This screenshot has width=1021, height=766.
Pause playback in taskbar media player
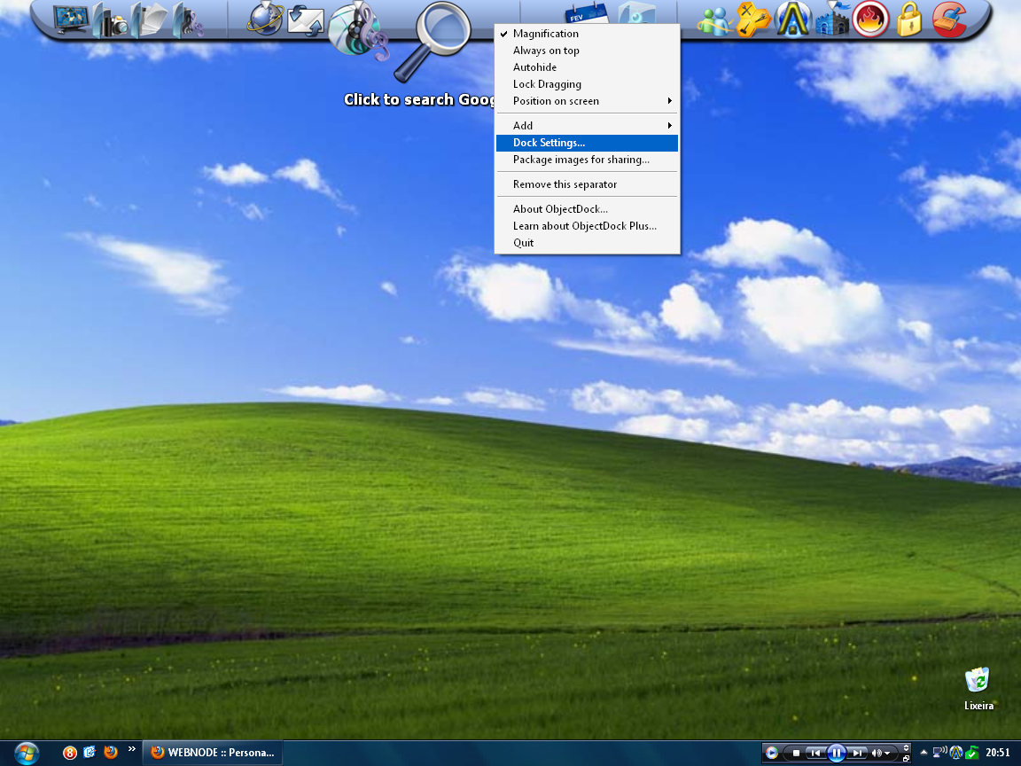pyautogui.click(x=836, y=754)
